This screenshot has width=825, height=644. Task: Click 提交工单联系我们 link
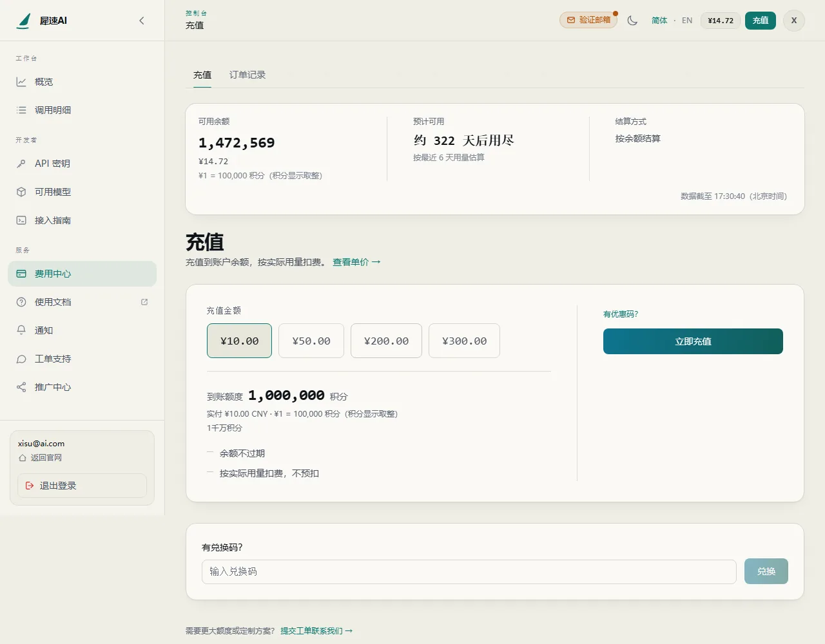[x=316, y=631]
